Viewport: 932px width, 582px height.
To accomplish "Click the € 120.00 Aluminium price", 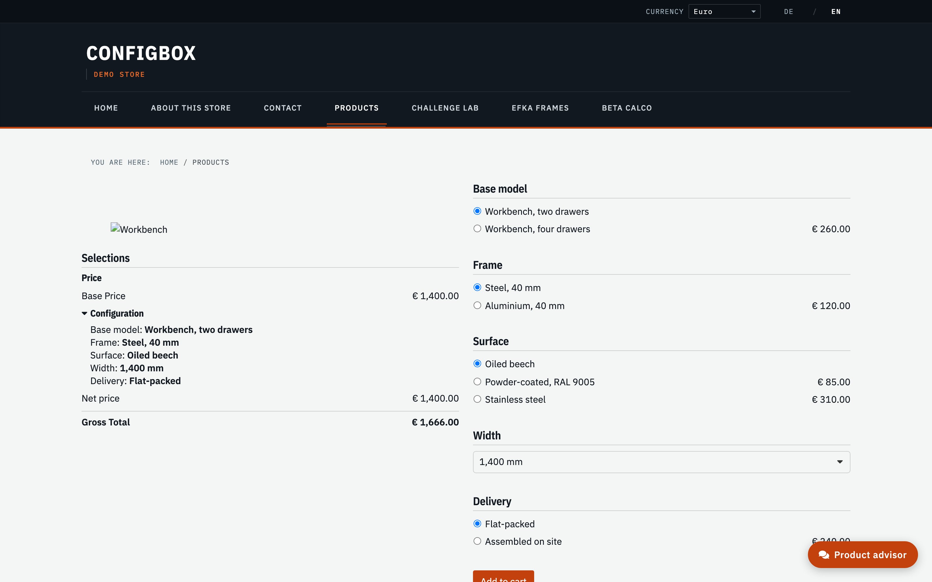I will point(831,306).
